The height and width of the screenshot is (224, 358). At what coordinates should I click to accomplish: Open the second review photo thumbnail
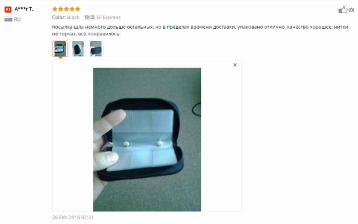78,49
